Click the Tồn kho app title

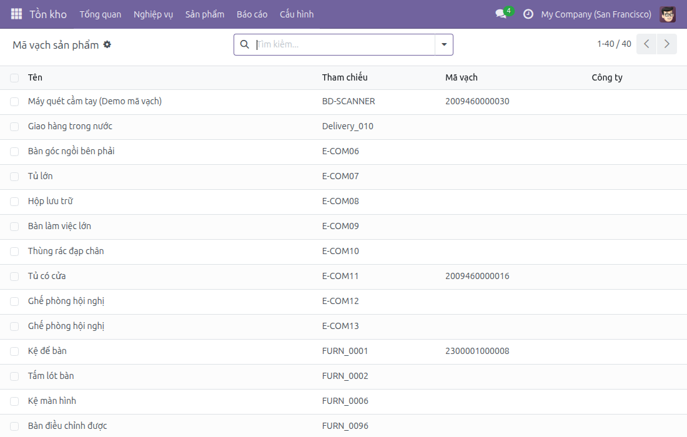[48, 14]
